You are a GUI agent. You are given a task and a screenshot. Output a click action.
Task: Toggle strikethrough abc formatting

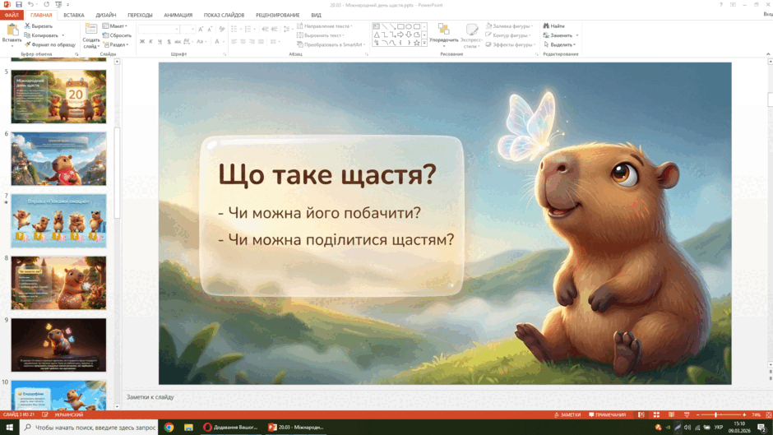click(178, 42)
